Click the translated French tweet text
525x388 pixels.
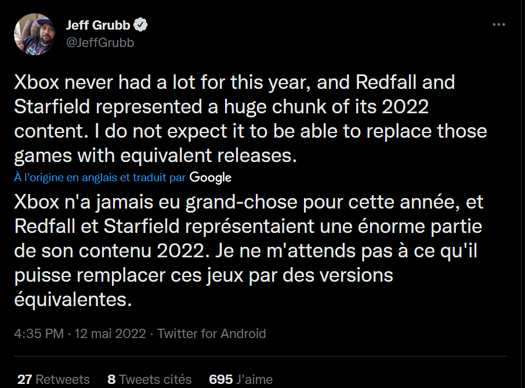point(249,250)
